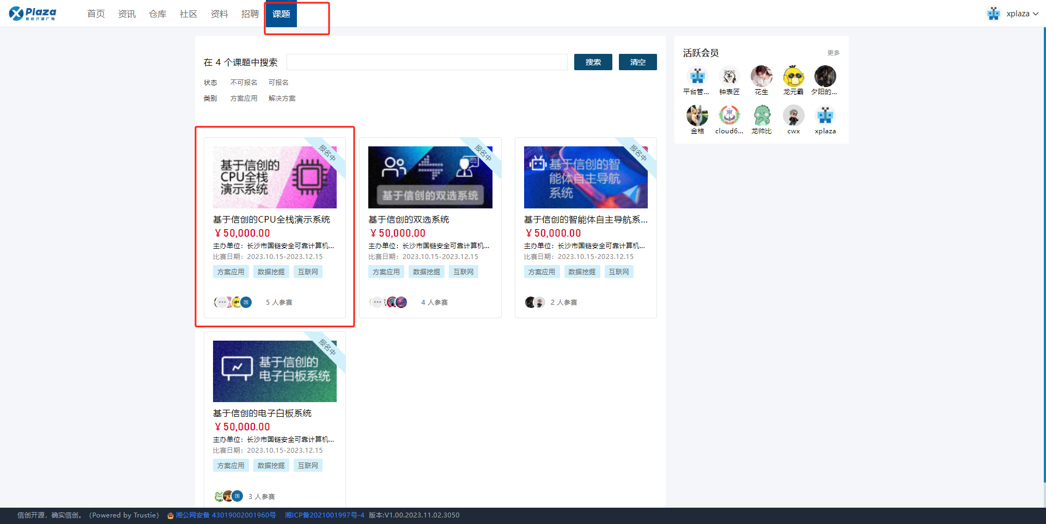The image size is (1046, 524).
Task: Open the 基于信创的双选系统 card thumbnail
Action: (430, 177)
